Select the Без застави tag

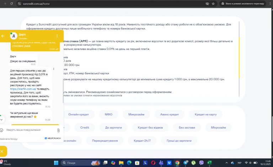(187, 127)
